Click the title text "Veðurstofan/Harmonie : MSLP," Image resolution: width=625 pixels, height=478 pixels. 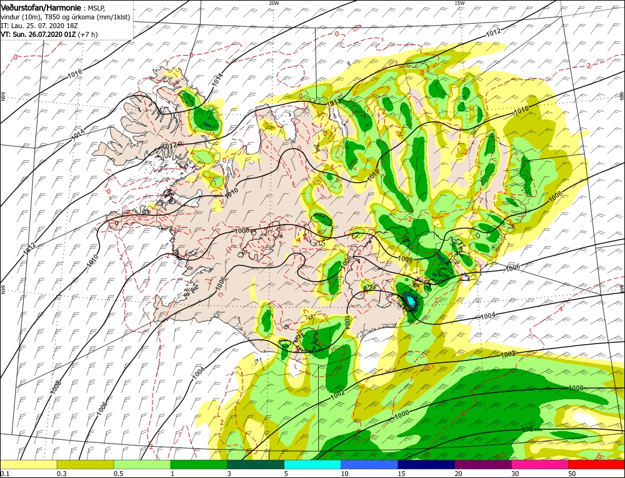[x=53, y=8]
